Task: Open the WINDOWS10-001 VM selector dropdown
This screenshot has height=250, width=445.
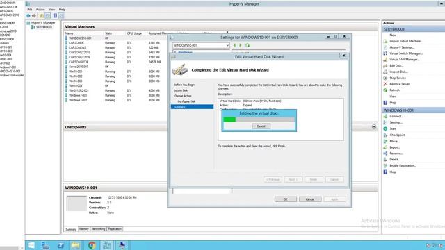Action: point(227,45)
